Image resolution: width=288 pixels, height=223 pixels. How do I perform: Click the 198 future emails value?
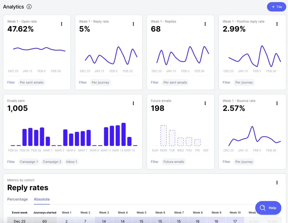(158, 108)
